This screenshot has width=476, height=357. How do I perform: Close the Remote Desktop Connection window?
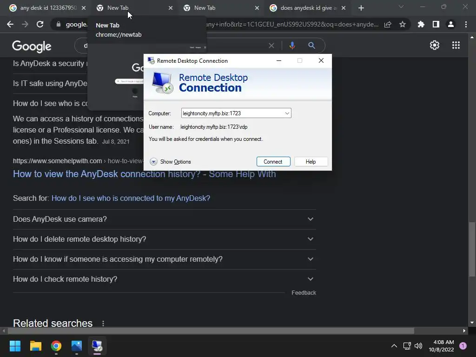tap(321, 60)
